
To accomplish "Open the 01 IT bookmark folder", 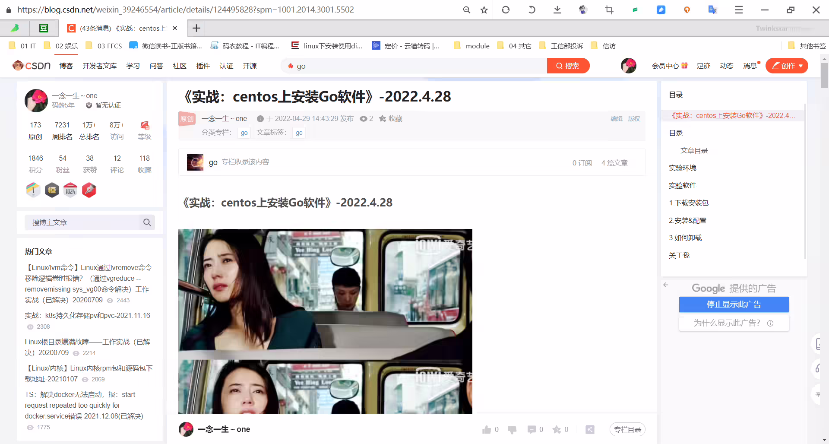I will pos(22,46).
